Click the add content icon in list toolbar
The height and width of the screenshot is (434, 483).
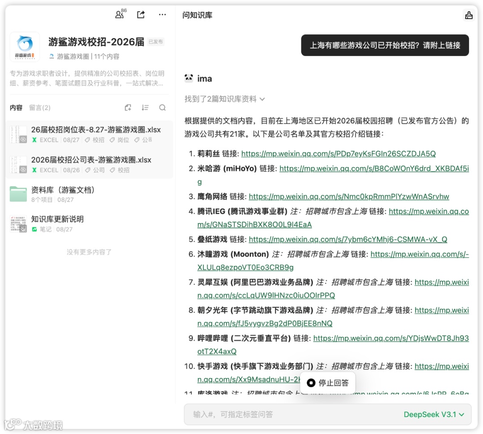tap(128, 107)
